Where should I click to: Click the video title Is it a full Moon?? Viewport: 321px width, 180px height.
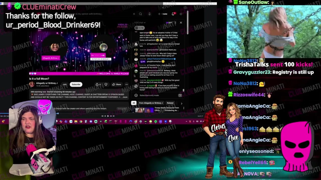[39, 79]
